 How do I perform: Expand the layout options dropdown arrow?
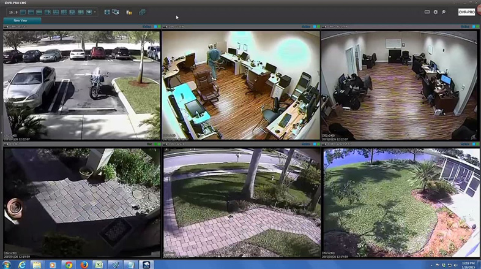click(x=95, y=12)
